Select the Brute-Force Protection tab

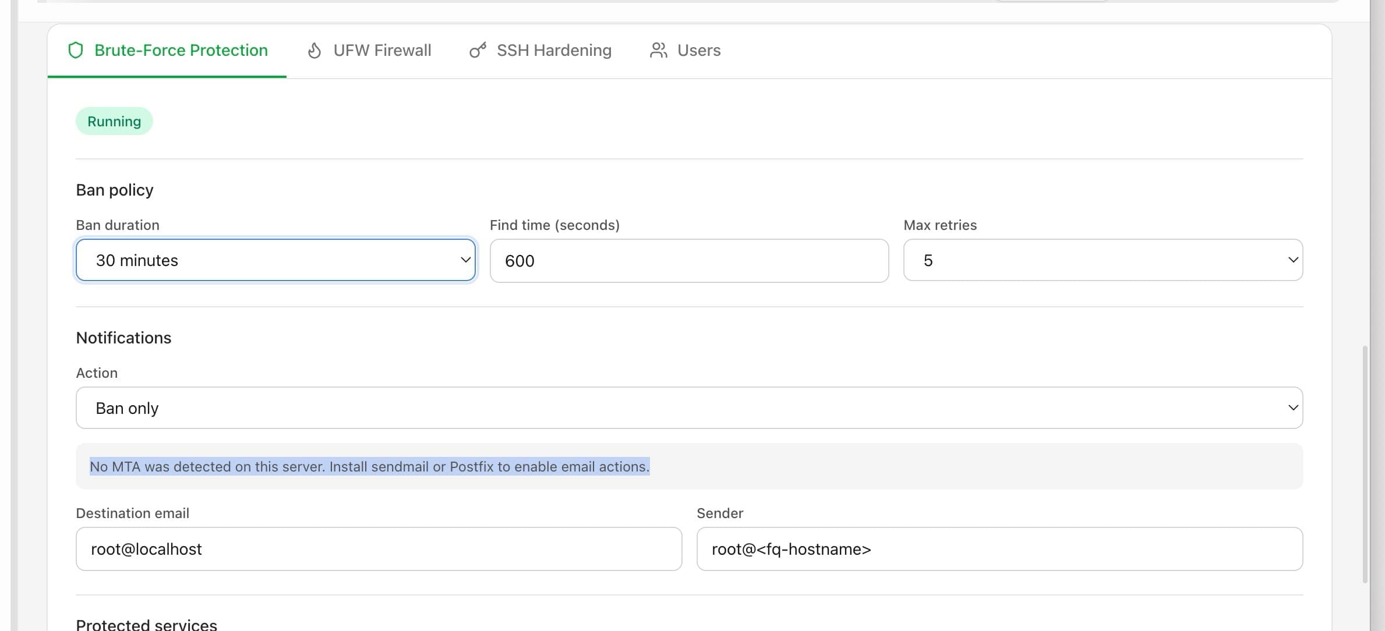point(168,51)
